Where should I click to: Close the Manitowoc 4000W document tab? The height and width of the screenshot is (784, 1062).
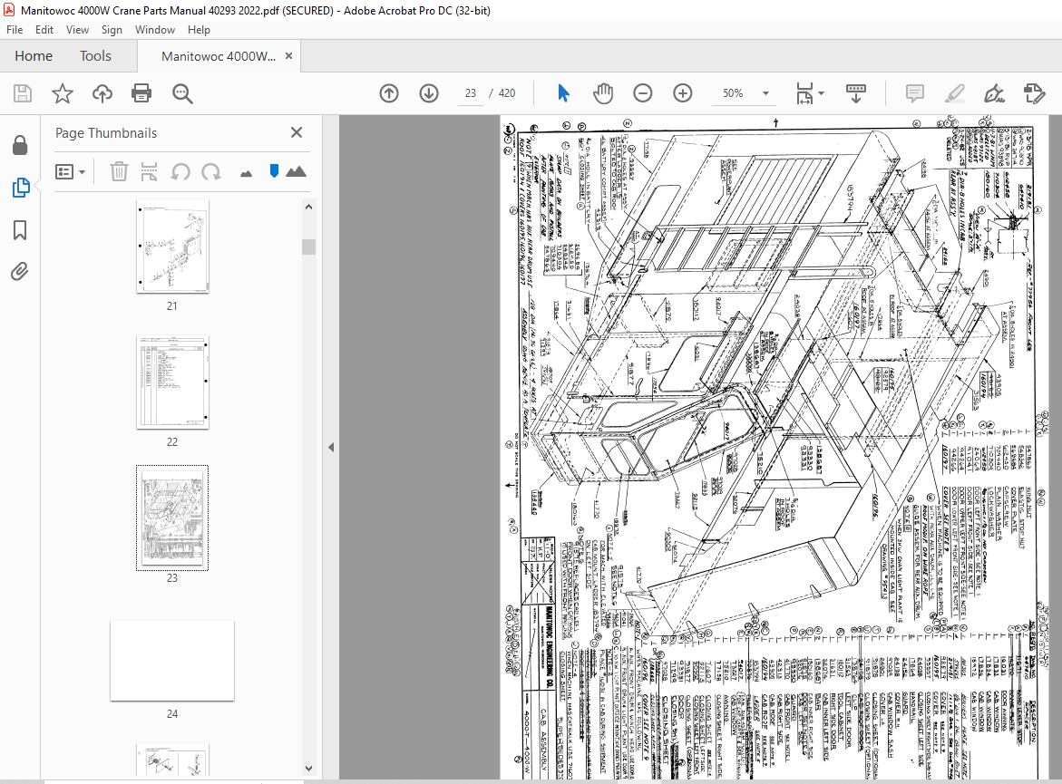(x=288, y=56)
